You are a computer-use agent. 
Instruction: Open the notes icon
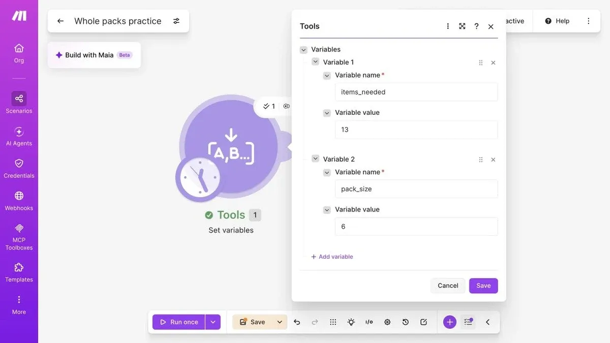tap(423, 322)
